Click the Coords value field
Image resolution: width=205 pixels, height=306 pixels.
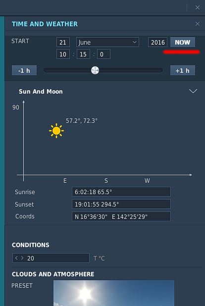[x=121, y=216]
